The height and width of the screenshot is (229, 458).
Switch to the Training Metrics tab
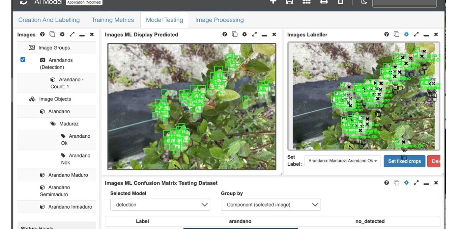(113, 20)
